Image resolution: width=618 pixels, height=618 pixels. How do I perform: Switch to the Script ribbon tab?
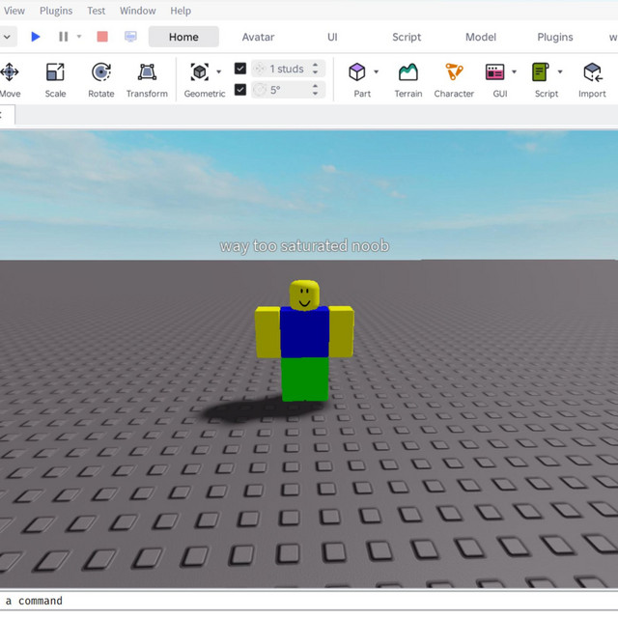tap(407, 37)
